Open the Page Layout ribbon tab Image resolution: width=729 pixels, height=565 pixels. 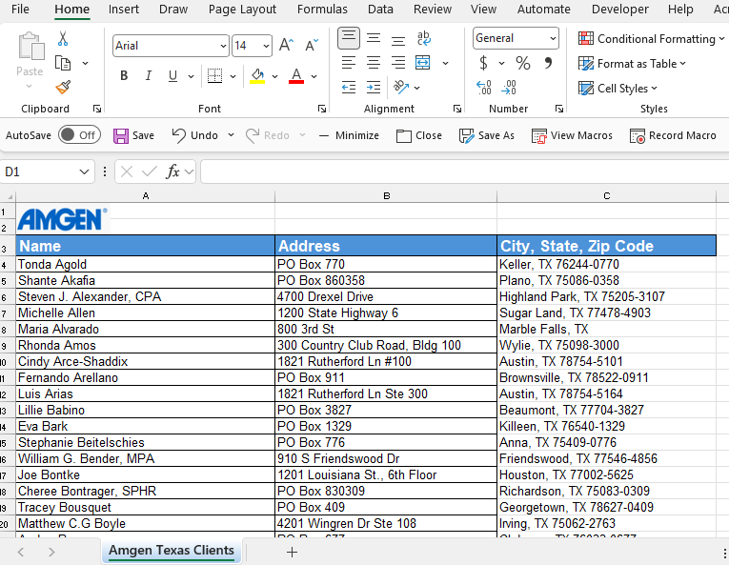pos(242,10)
